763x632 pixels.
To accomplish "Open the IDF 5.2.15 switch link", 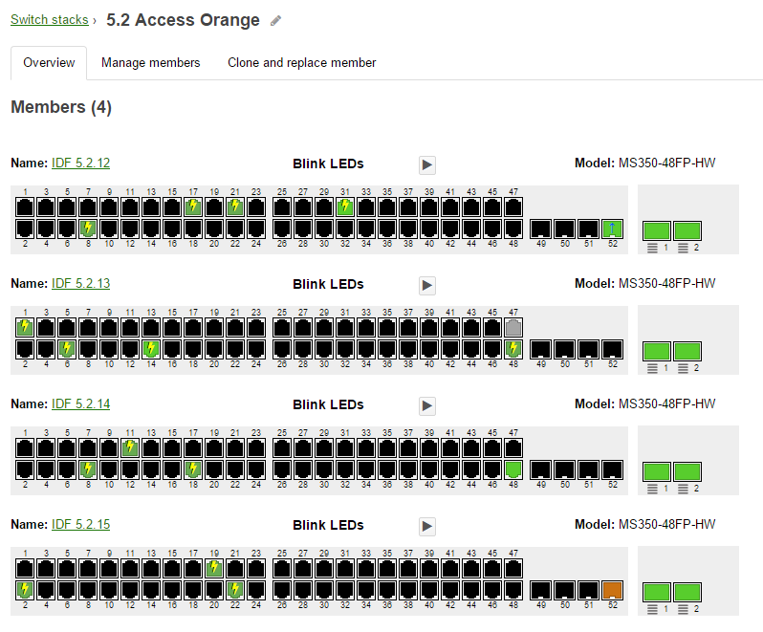I will point(80,525).
